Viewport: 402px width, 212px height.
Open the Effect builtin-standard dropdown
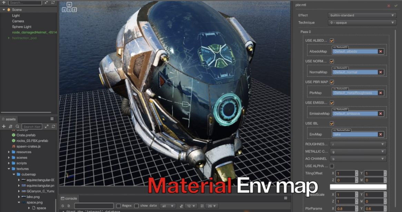[362, 15]
